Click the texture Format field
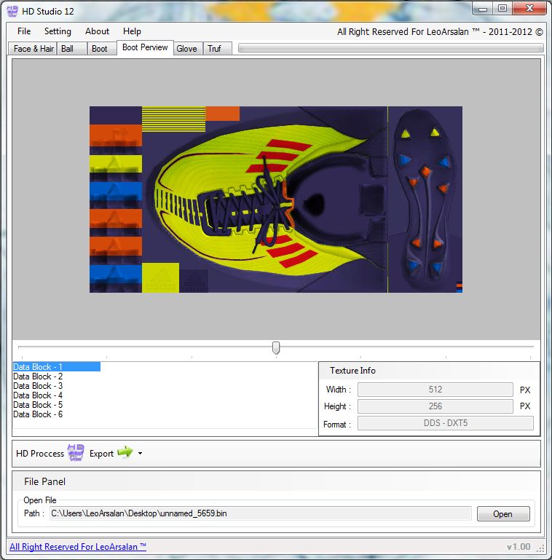The height and width of the screenshot is (560, 552). (445, 423)
